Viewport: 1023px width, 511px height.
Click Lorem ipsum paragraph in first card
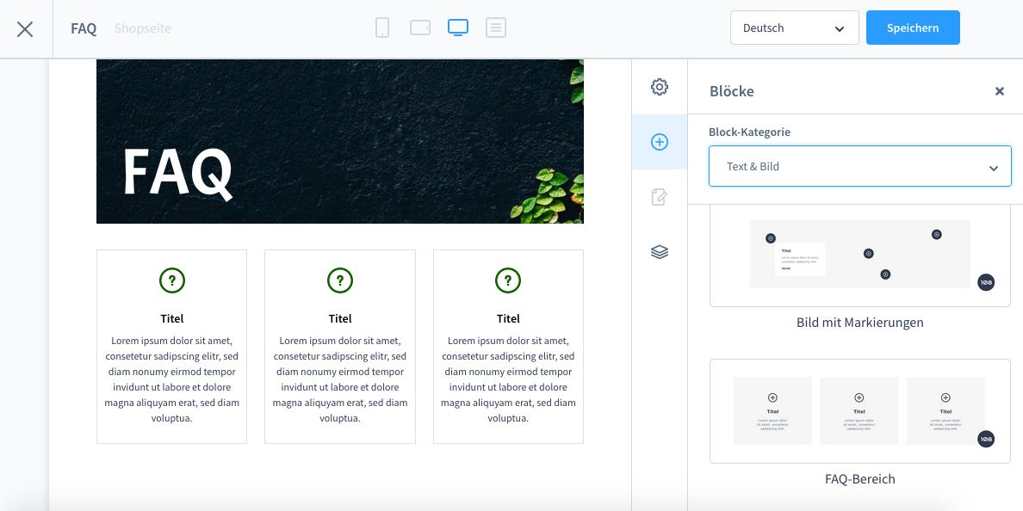tap(172, 379)
